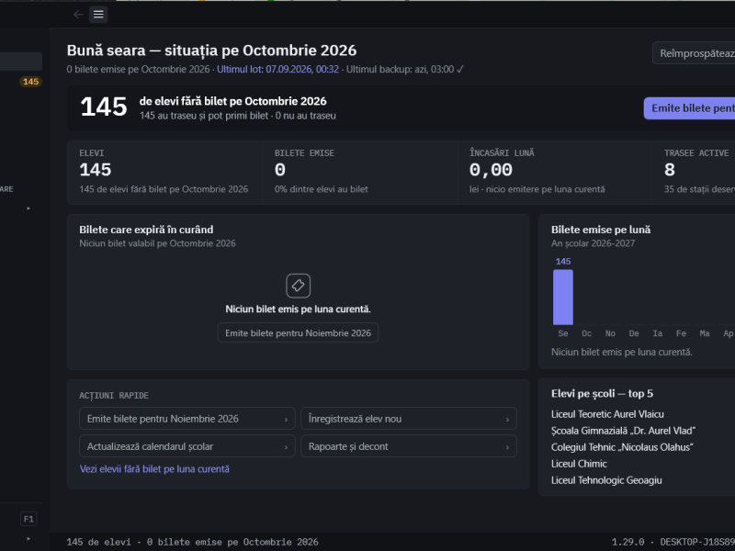Viewport: 735px width, 551px height.
Task: Click the September bar in the Bilete emise chart
Action: pos(563,297)
